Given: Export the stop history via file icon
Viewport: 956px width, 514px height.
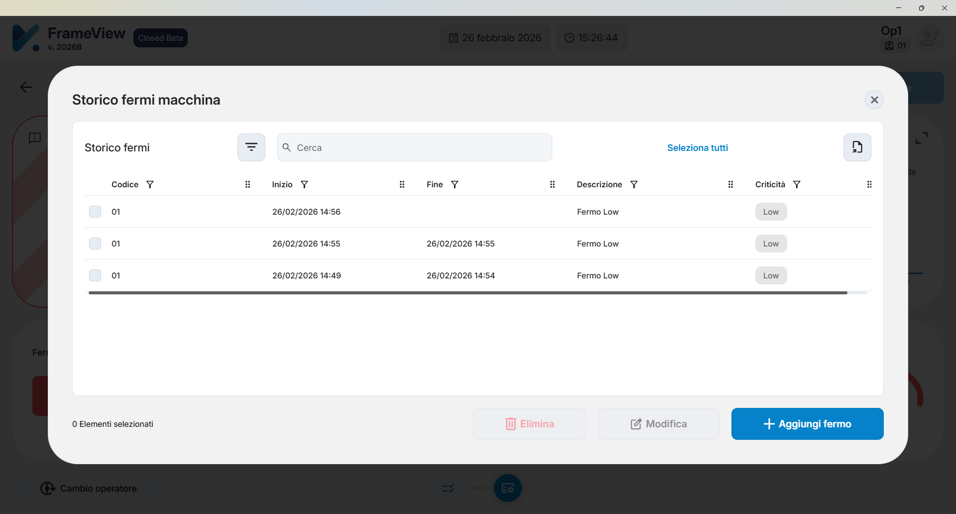Looking at the screenshot, I should [x=857, y=147].
